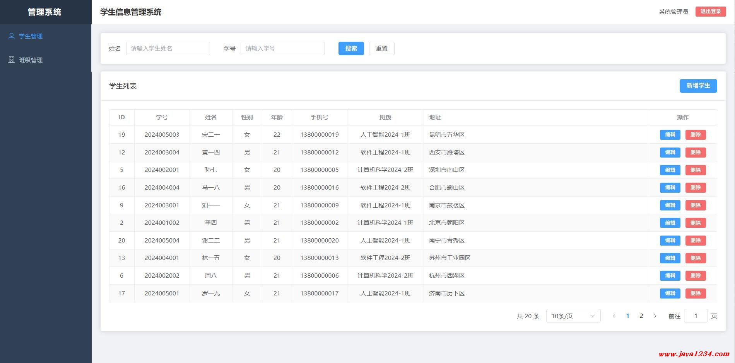
Task: Click the previous page left arrow
Action: tap(614, 316)
